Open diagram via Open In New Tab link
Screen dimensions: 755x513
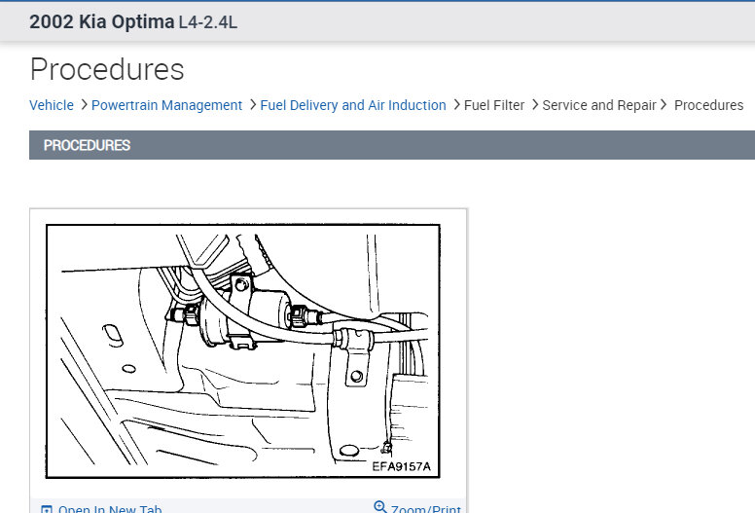[110, 509]
